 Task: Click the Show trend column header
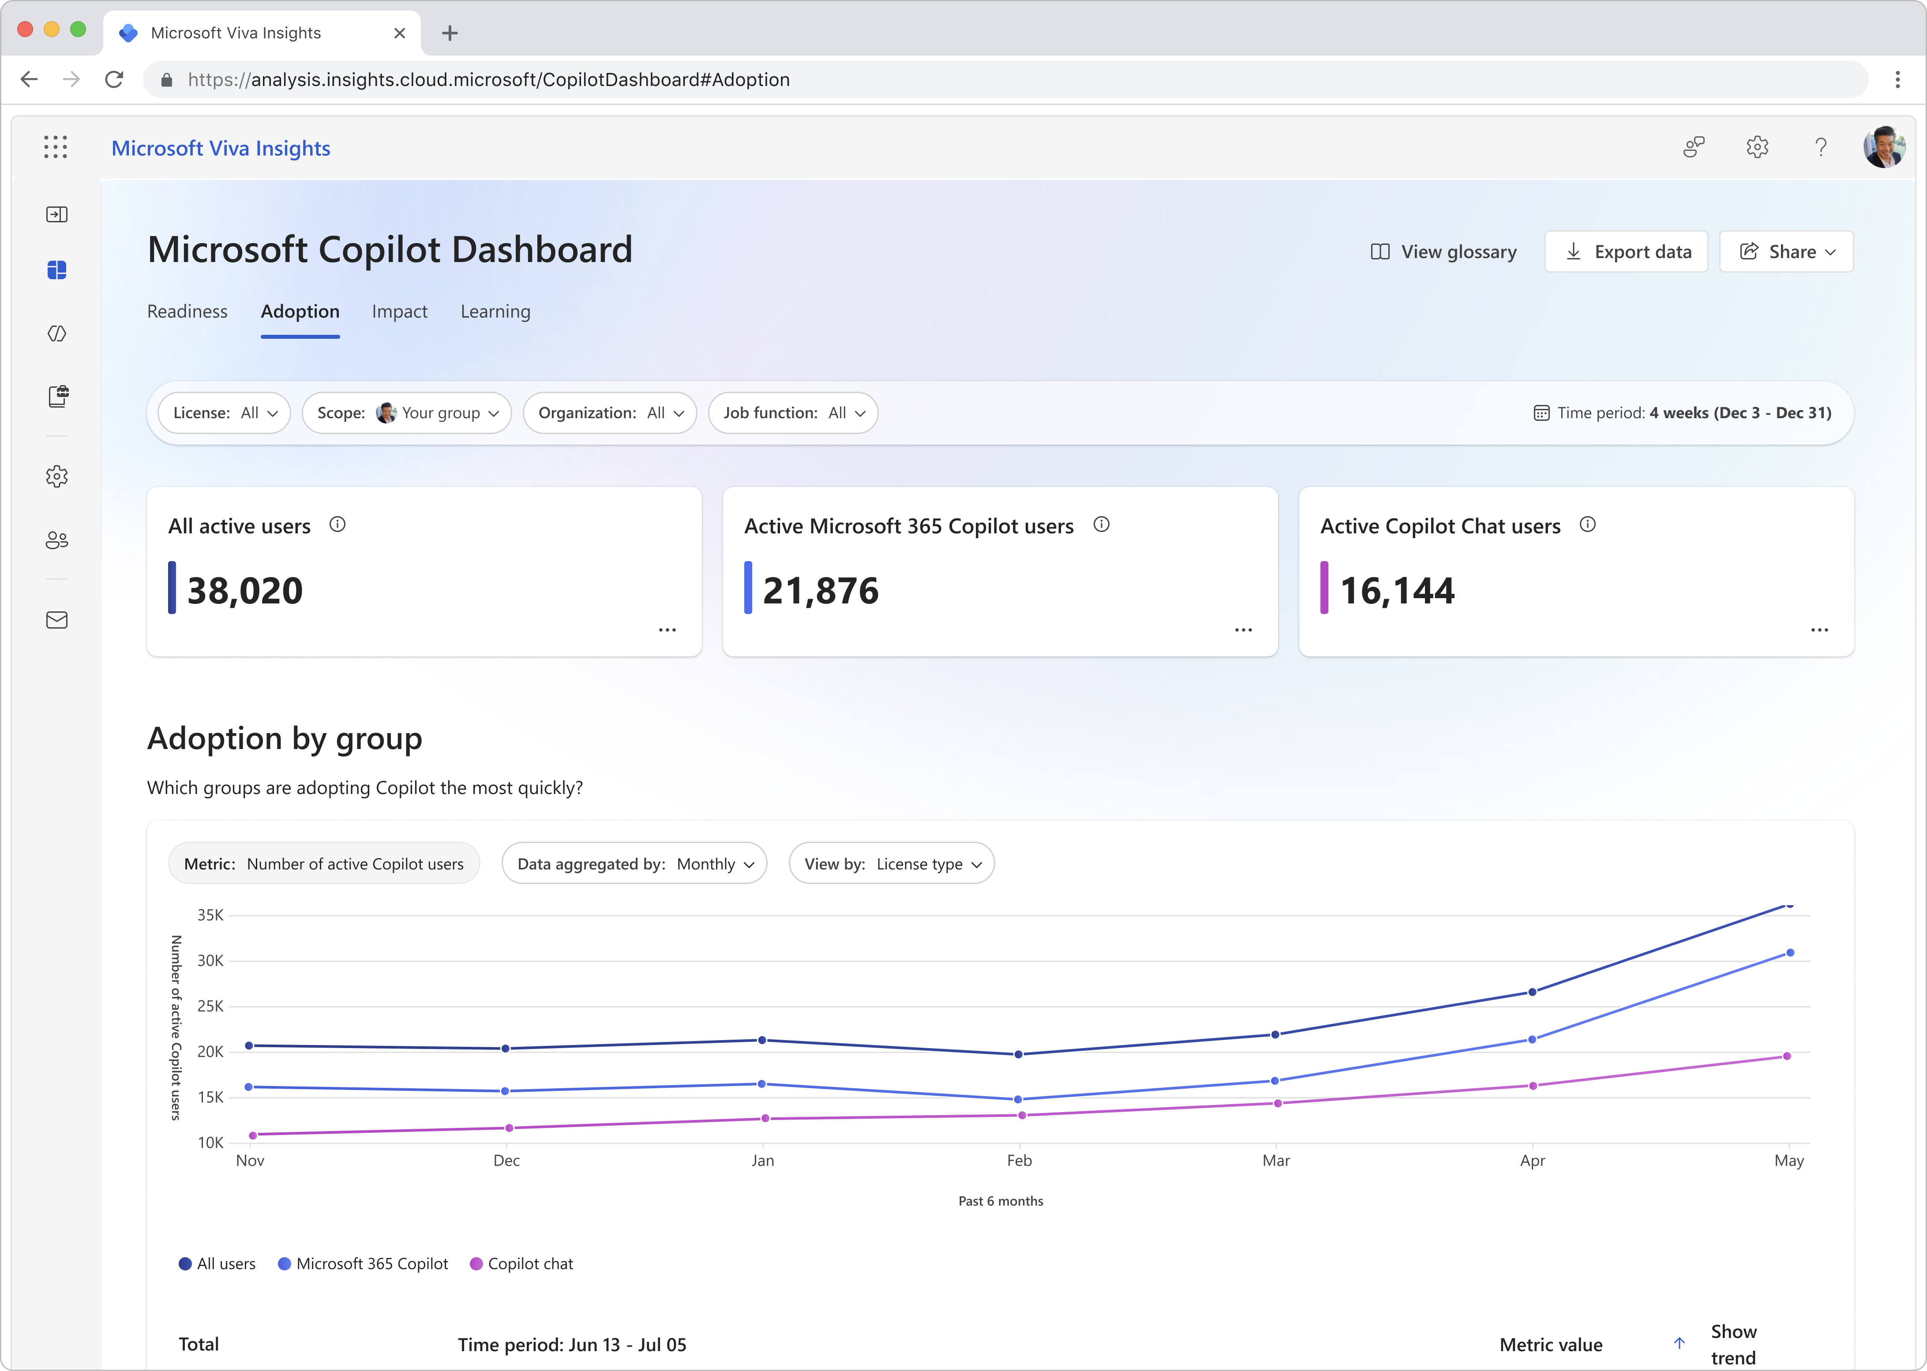1734,1344
